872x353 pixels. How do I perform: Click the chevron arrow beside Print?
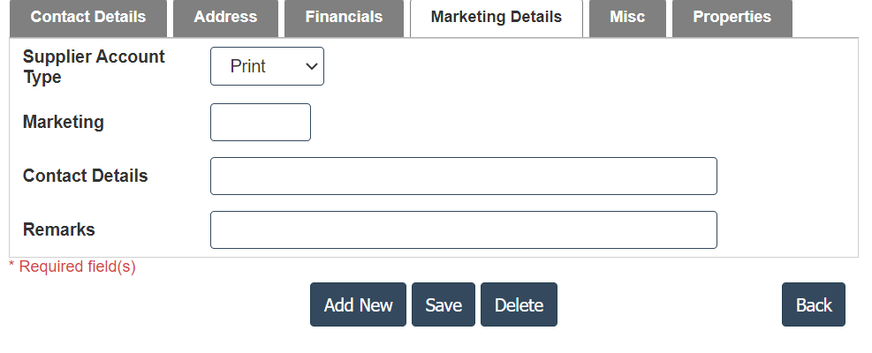pos(310,66)
